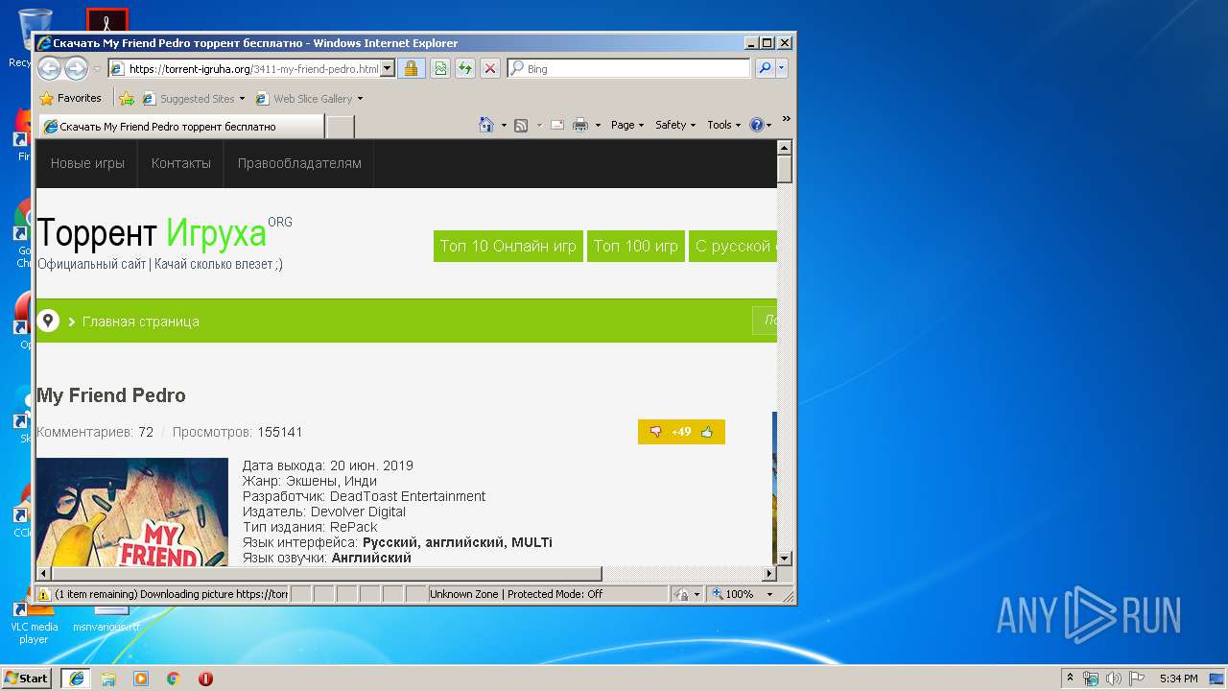This screenshot has width=1228, height=691.
Task: Click Protected Mode status text
Action: 516,594
